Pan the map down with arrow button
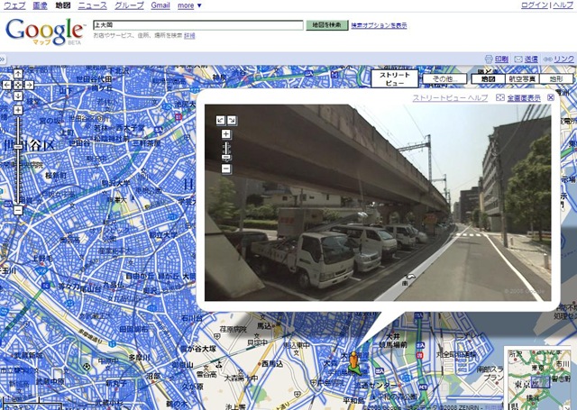Viewport: 577px width, 410px height. pos(18,96)
